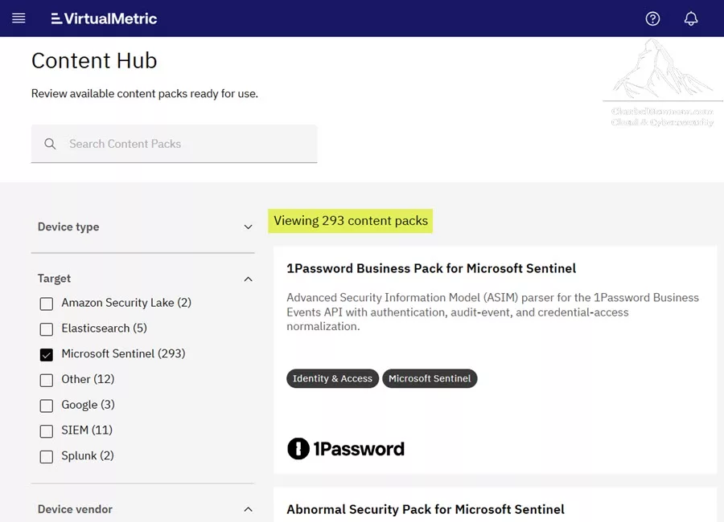Check the Google target filter
724x522 pixels.
pos(46,406)
